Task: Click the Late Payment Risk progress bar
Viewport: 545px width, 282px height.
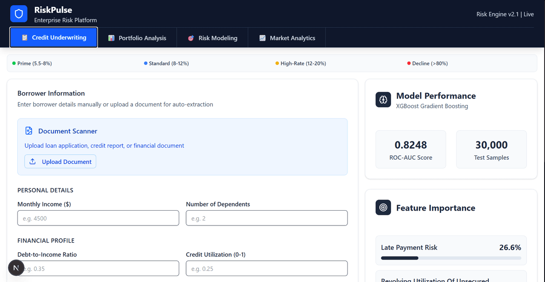Action: click(451, 257)
